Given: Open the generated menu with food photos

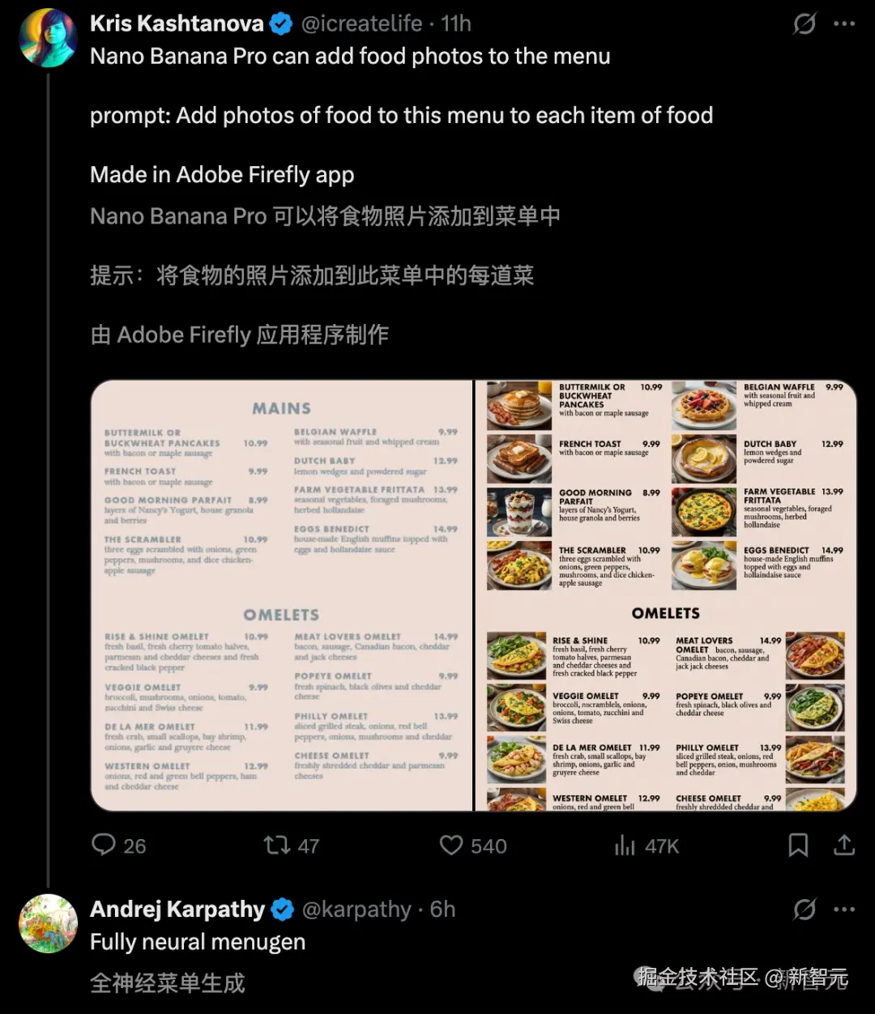Looking at the screenshot, I should (x=666, y=595).
